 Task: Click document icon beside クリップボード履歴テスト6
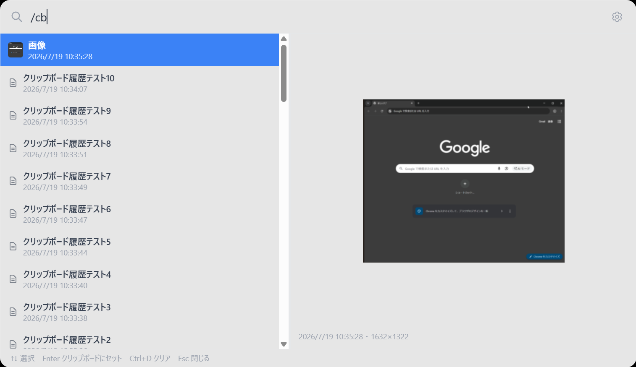click(13, 213)
